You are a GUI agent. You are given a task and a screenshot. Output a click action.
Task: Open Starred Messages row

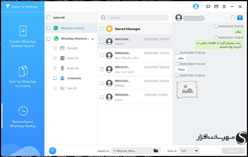pyautogui.click(x=135, y=29)
